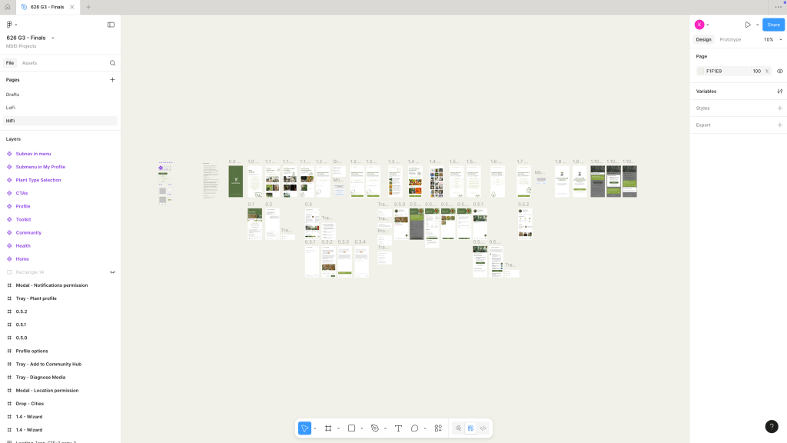Image resolution: width=787 pixels, height=443 pixels.
Task: Open the zoom level 10% dropdown
Action: pos(772,39)
